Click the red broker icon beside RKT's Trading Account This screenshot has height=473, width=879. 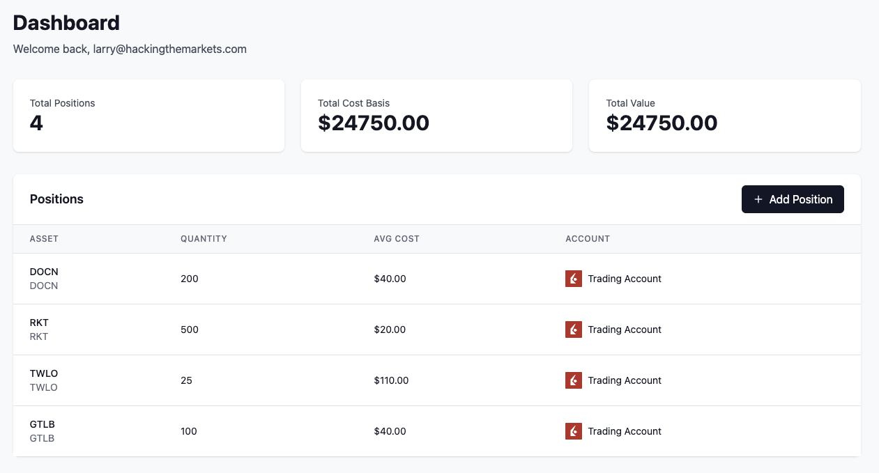[x=573, y=329]
